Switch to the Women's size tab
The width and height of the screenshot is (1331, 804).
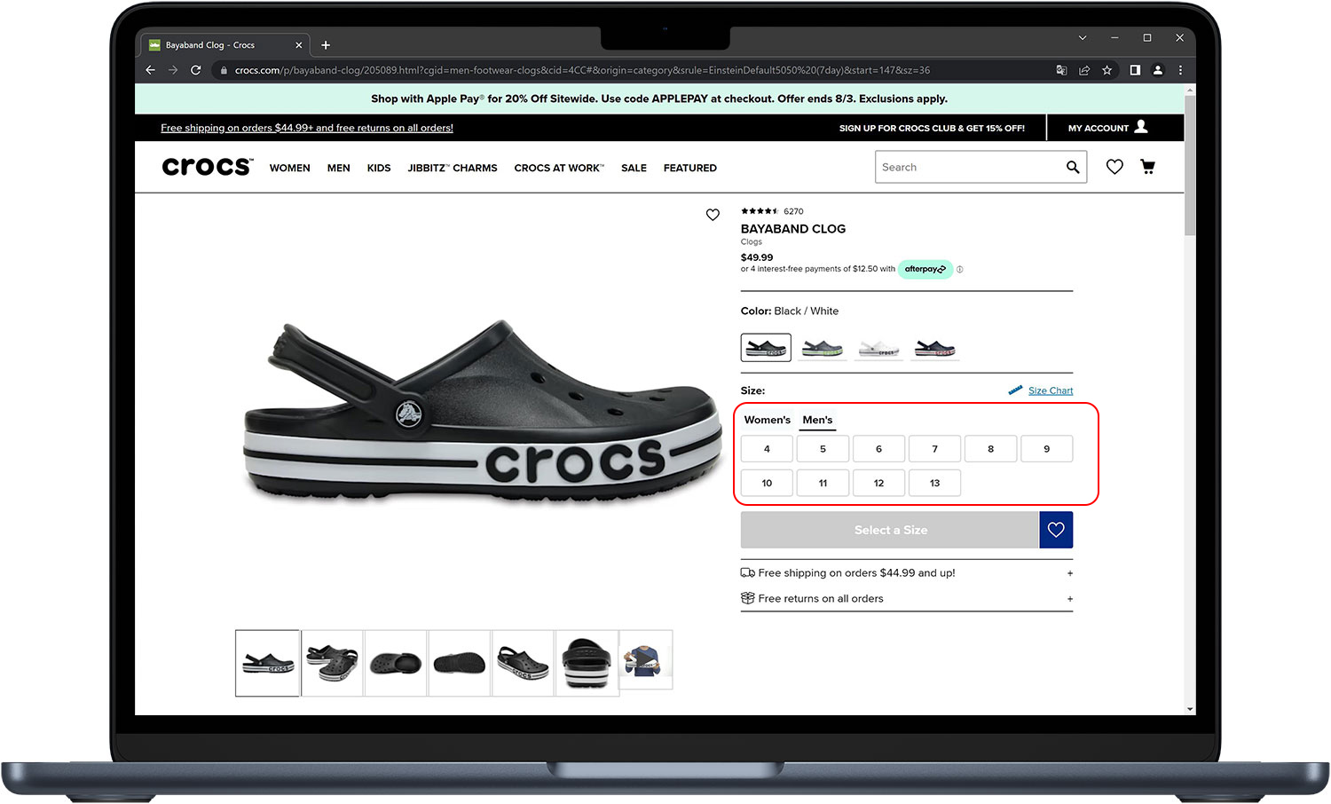[768, 420]
